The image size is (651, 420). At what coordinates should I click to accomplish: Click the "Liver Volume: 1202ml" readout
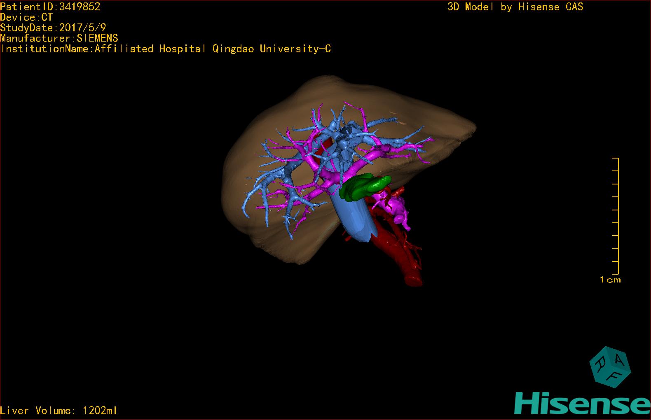click(x=59, y=411)
